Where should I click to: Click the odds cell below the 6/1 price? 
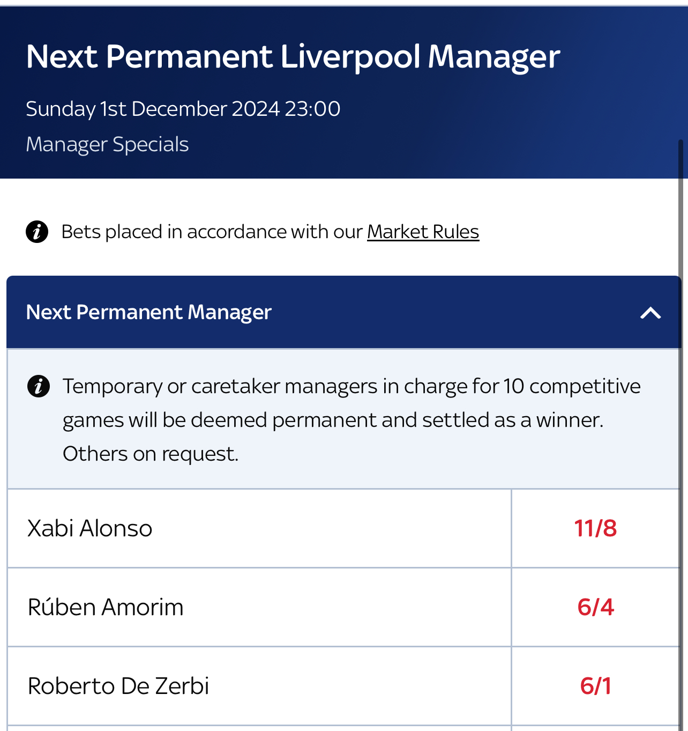pos(595,729)
